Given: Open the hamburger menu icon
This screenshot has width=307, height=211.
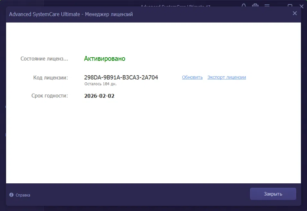Looking at the screenshot, I should pyautogui.click(x=267, y=6).
